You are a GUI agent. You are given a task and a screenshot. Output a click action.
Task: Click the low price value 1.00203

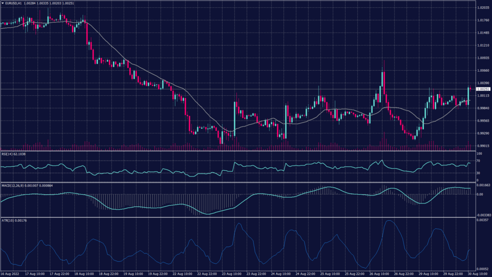pos(55,4)
